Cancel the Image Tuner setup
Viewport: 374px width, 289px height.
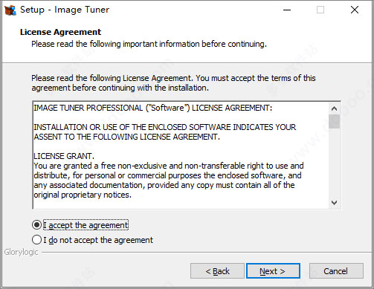[x=336, y=271]
